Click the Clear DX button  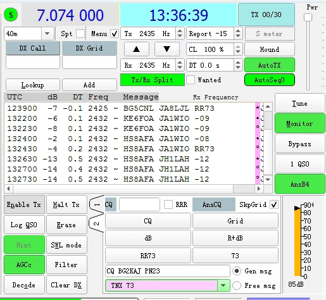66,285
